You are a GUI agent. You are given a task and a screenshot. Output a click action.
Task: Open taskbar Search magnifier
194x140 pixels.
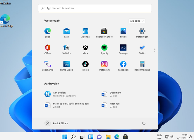pyautogui.click(x=73, y=137)
